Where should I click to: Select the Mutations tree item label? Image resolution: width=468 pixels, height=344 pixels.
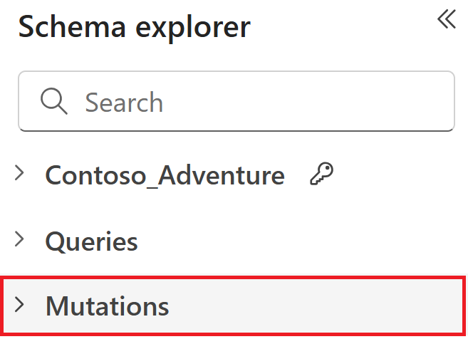(107, 306)
